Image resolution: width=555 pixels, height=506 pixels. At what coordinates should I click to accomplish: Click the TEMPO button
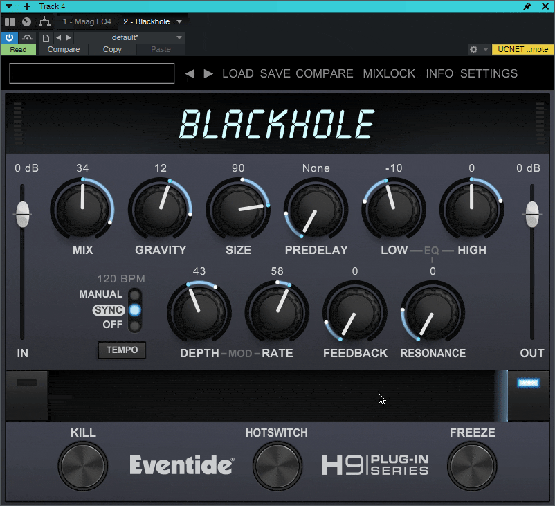[x=122, y=350]
